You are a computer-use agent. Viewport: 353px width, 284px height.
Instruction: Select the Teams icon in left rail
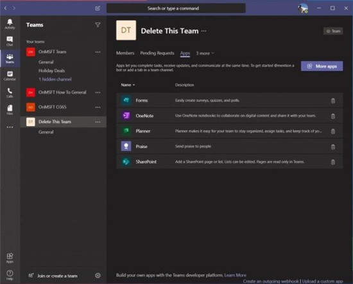coord(10,58)
